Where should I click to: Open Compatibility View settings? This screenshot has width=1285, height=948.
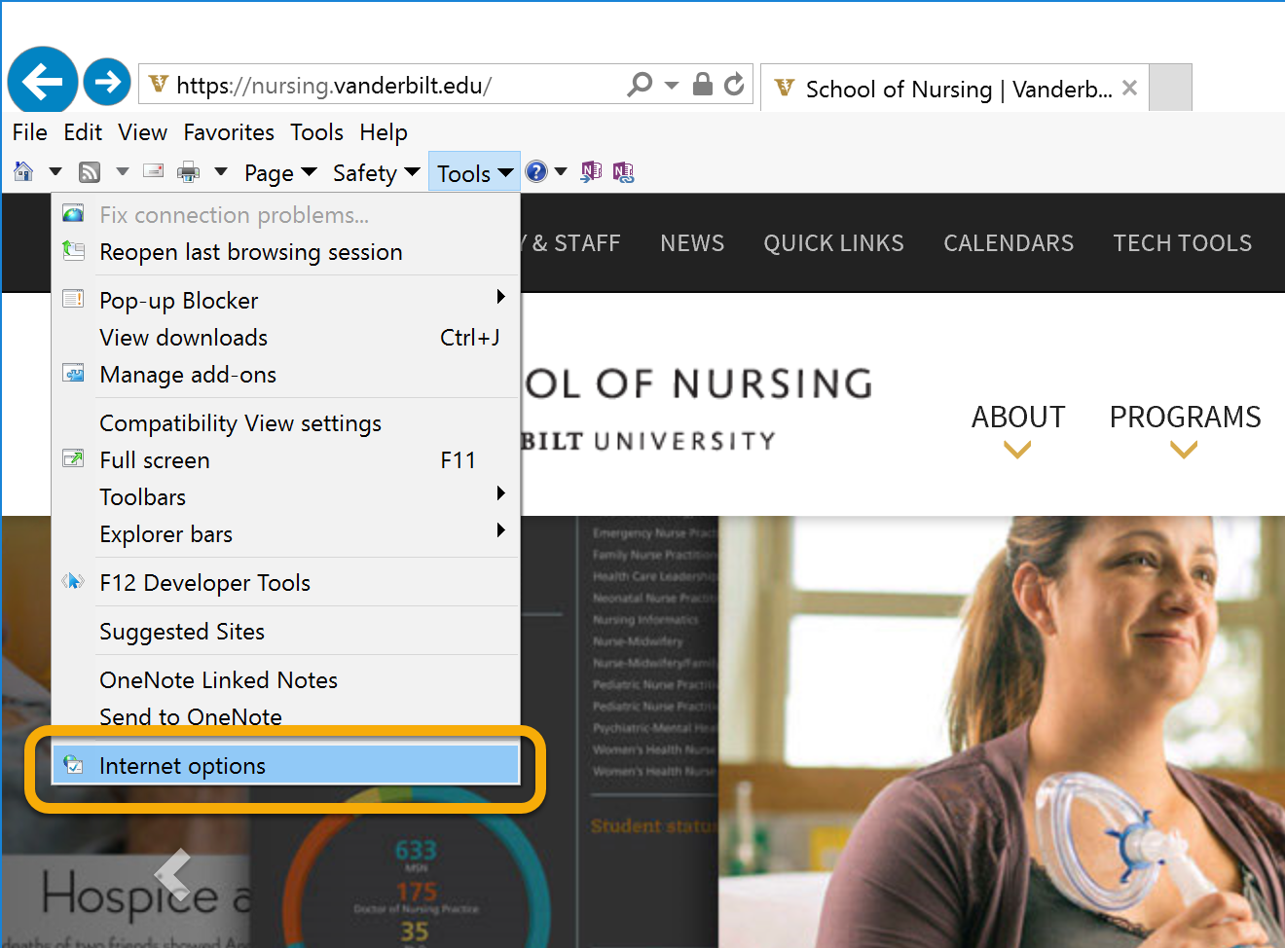tap(286, 423)
